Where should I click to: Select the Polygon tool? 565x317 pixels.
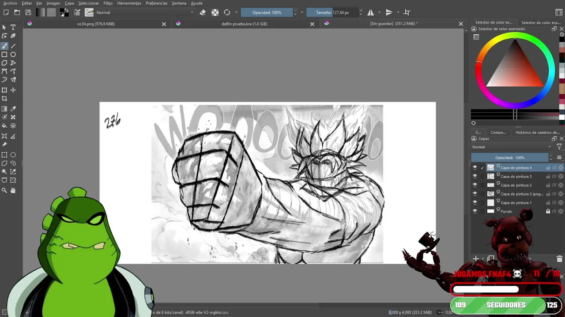coord(4,63)
